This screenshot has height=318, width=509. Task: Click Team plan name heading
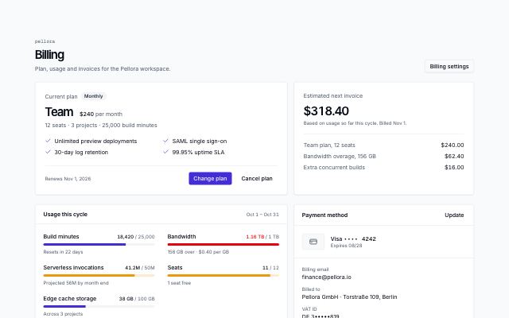coord(59,112)
